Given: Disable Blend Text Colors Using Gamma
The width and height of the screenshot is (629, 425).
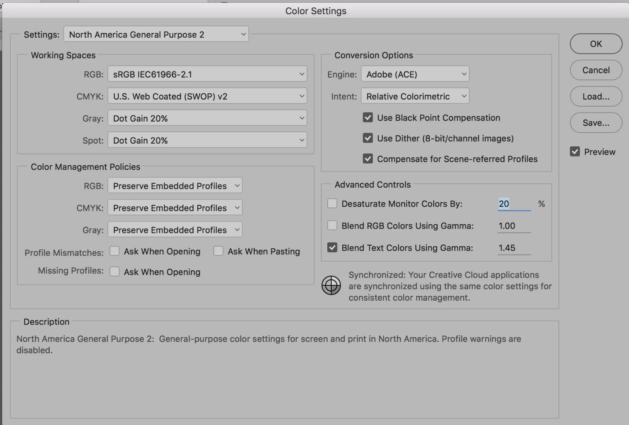Looking at the screenshot, I should (x=332, y=248).
